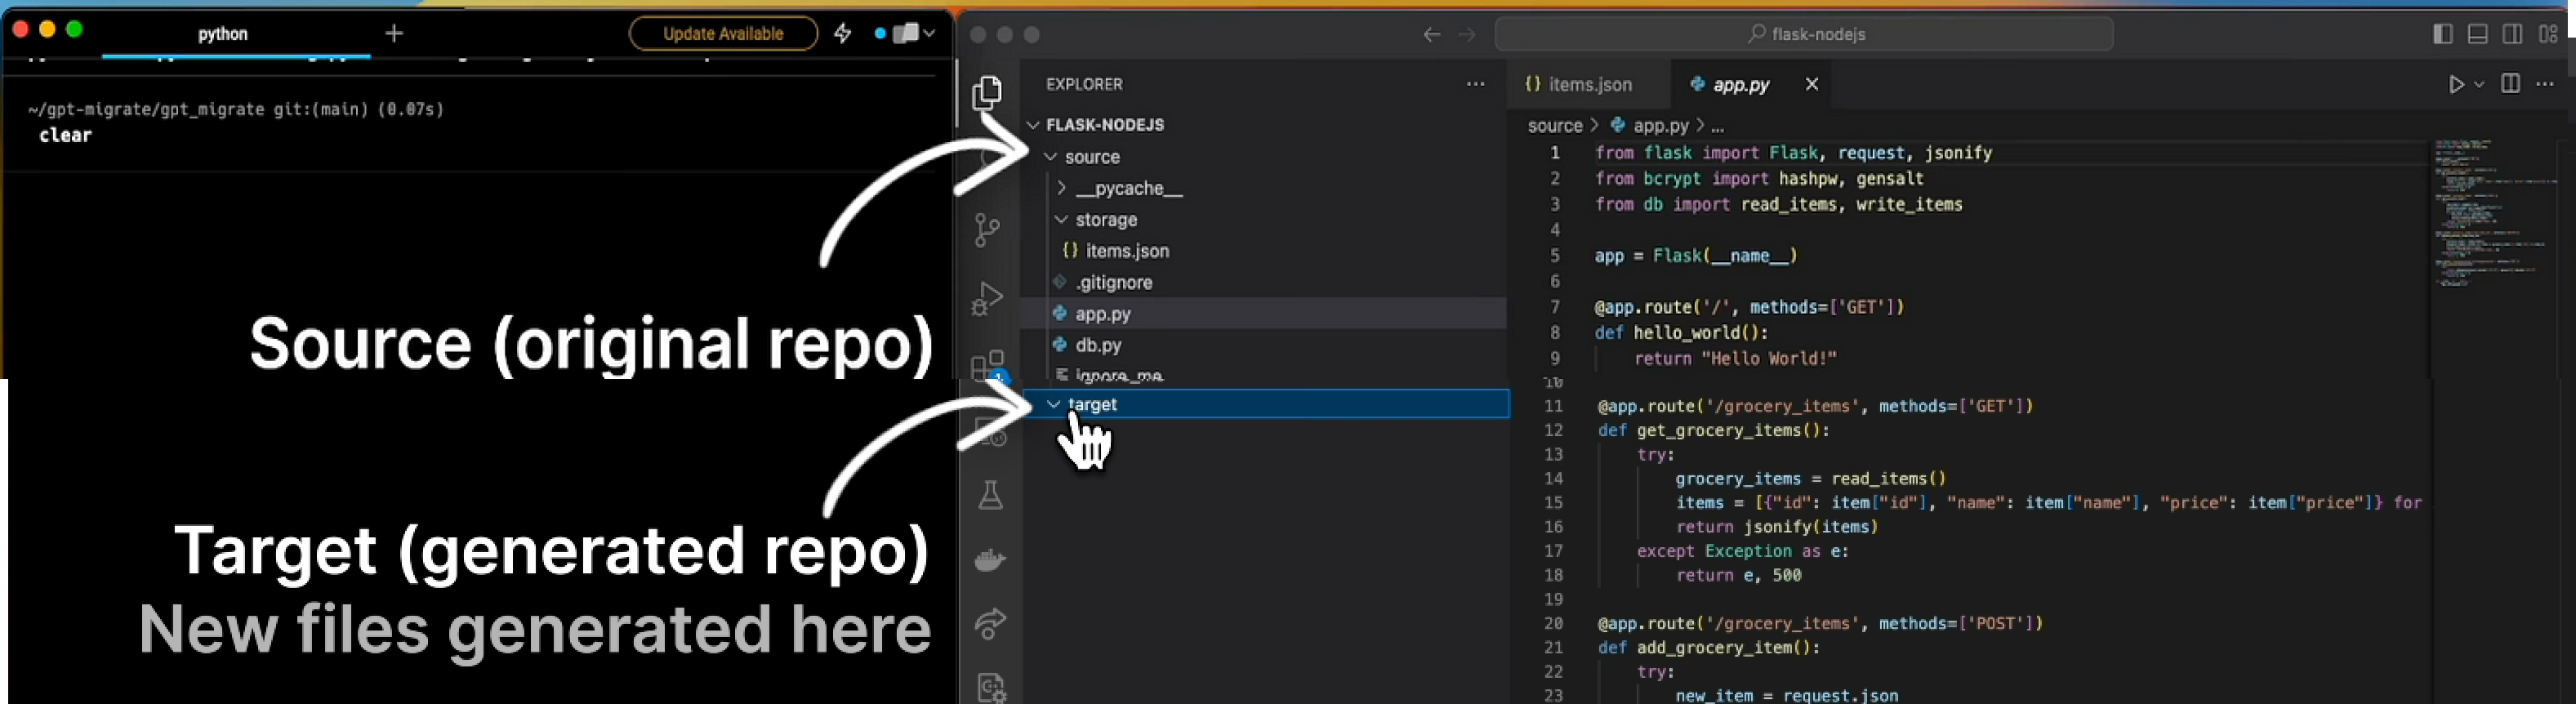Open items.json in the Explorer tree
Image resolution: width=2576 pixels, height=704 pixels.
[1126, 251]
